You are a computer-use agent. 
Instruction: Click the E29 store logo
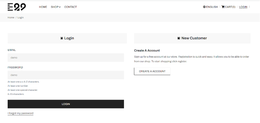click(x=17, y=7)
